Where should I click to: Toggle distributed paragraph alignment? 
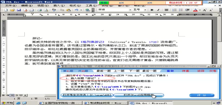166,10
